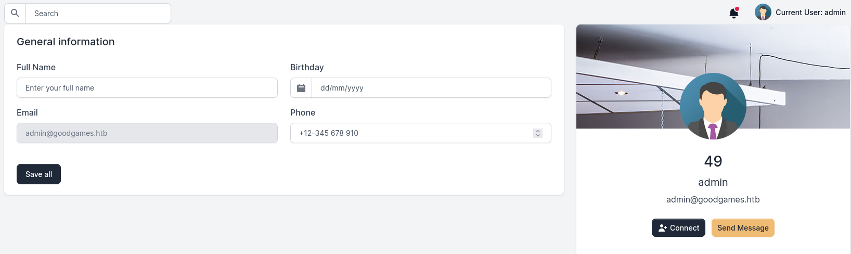The width and height of the screenshot is (851, 254).
Task: Focus the Search text box
Action: [x=98, y=14]
